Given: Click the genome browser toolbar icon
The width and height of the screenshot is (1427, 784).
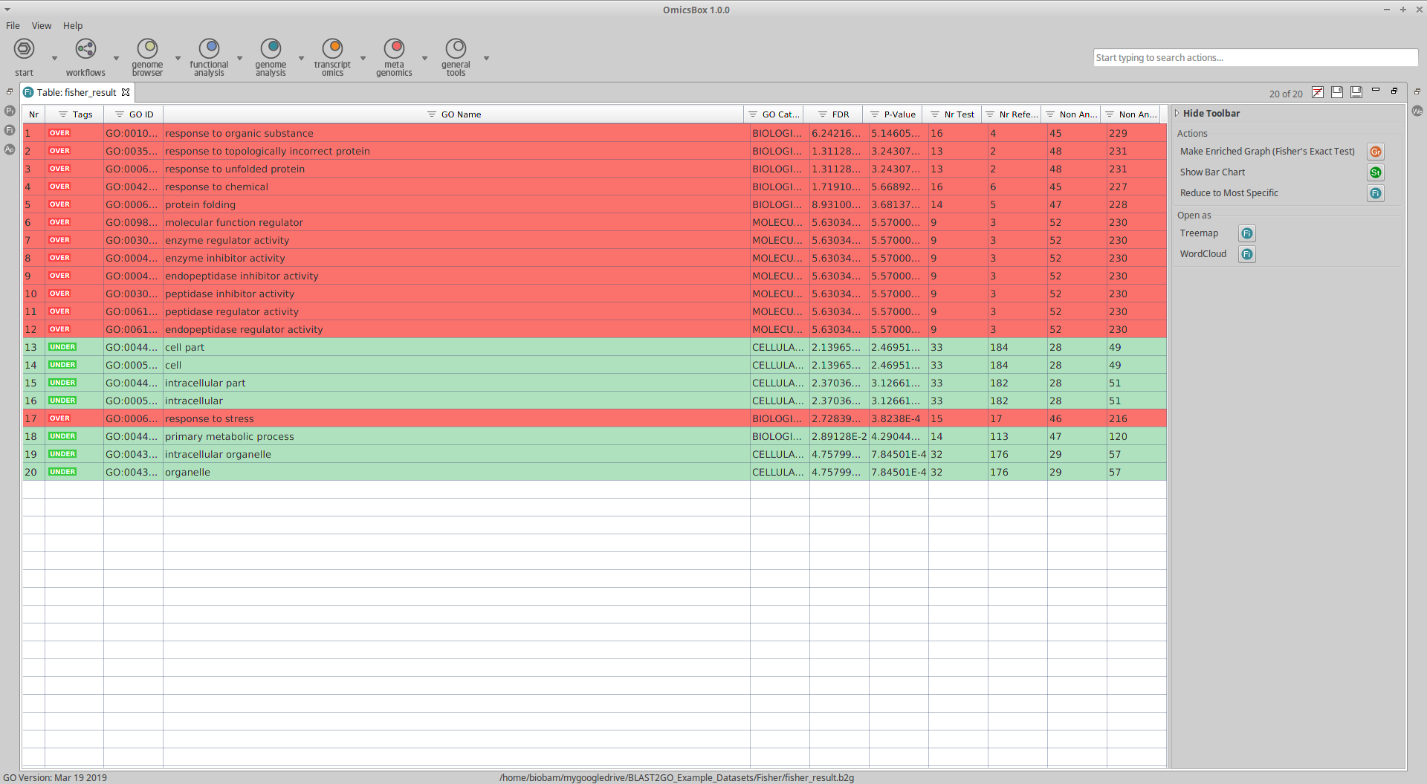Looking at the screenshot, I should [147, 49].
